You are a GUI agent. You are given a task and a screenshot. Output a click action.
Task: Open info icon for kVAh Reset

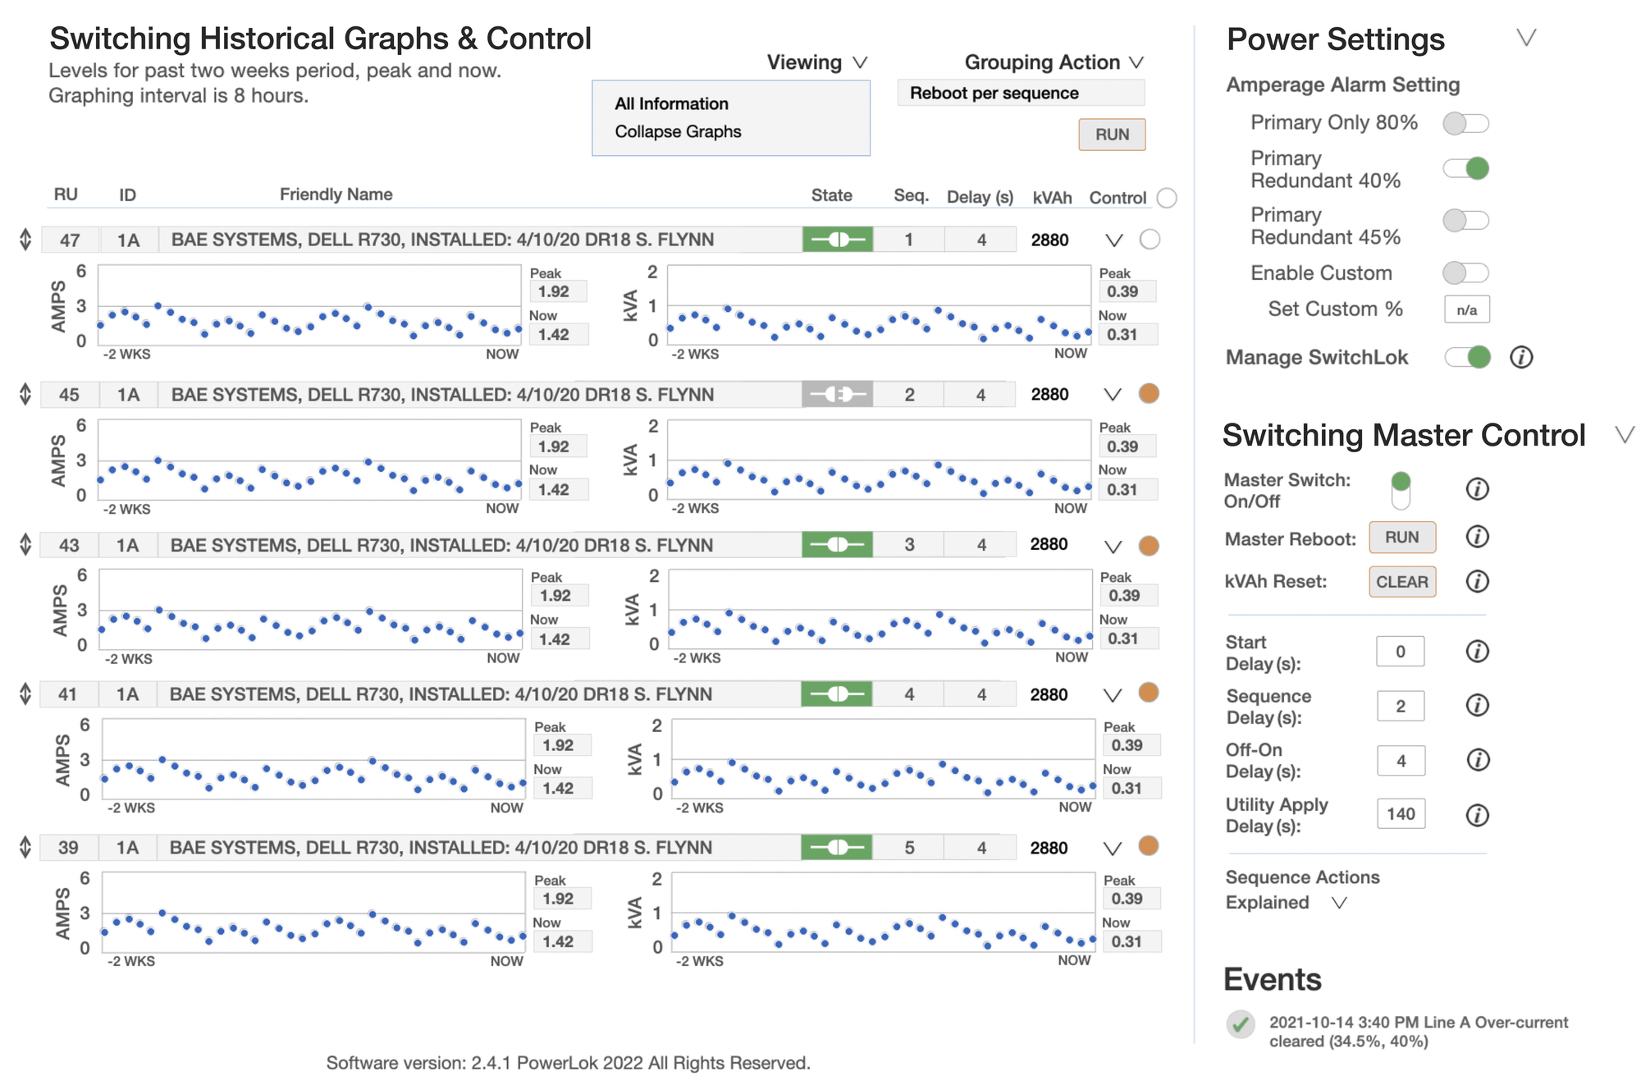click(1477, 582)
